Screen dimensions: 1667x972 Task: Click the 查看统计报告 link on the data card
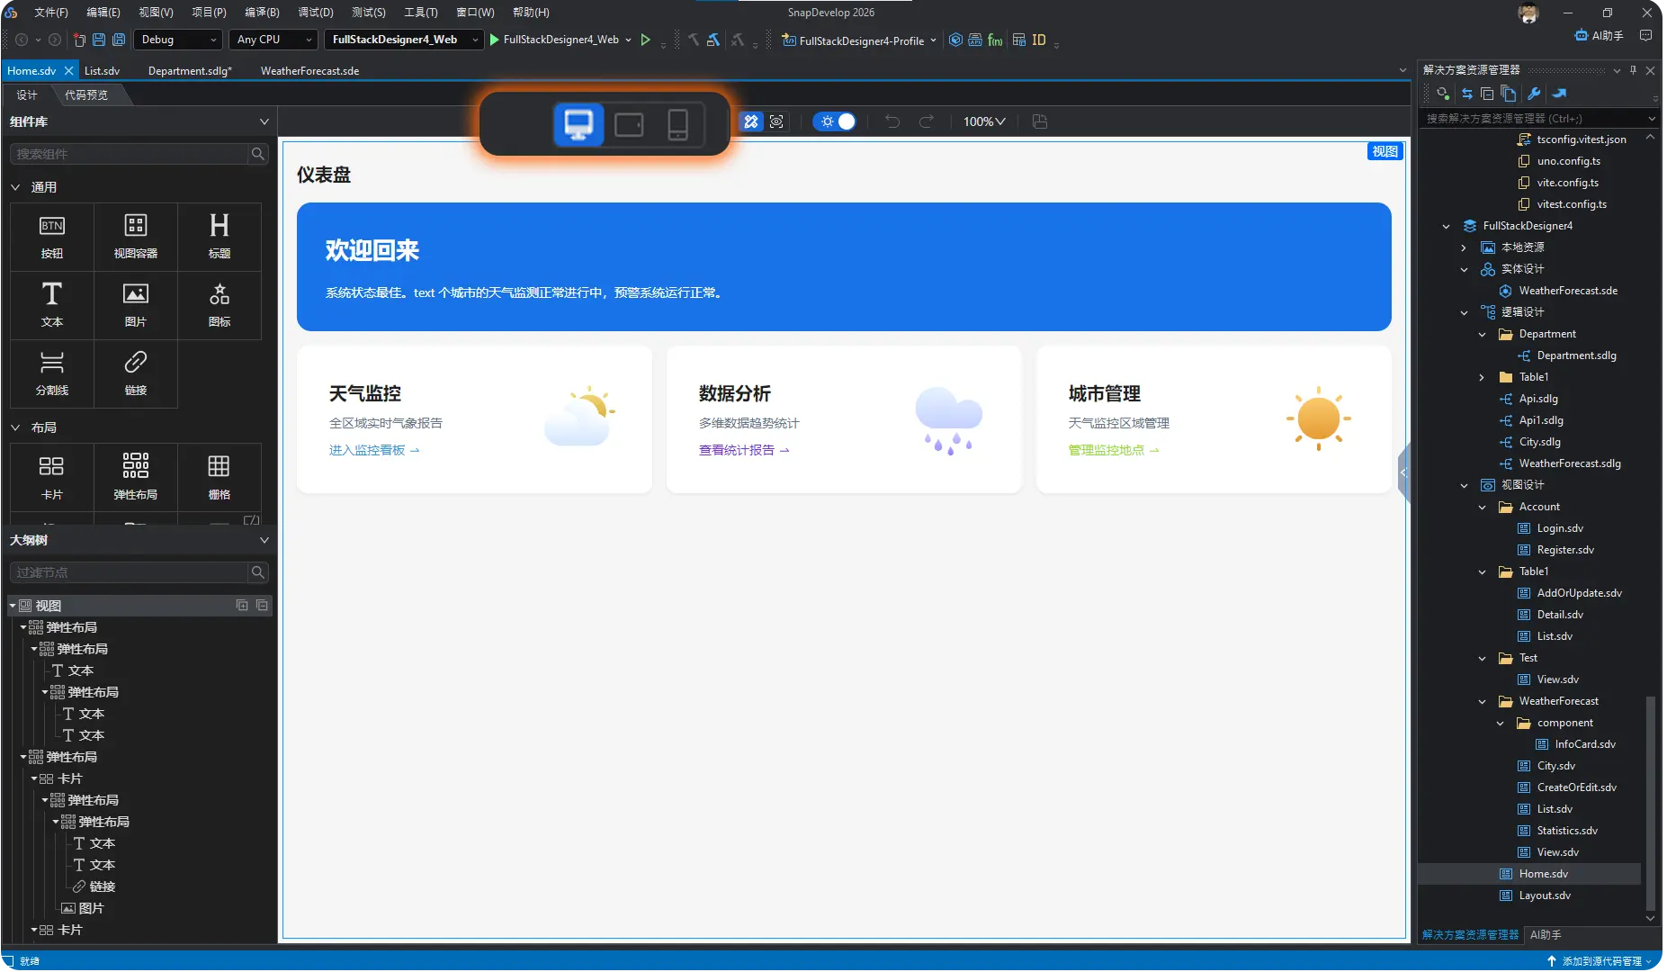click(738, 450)
